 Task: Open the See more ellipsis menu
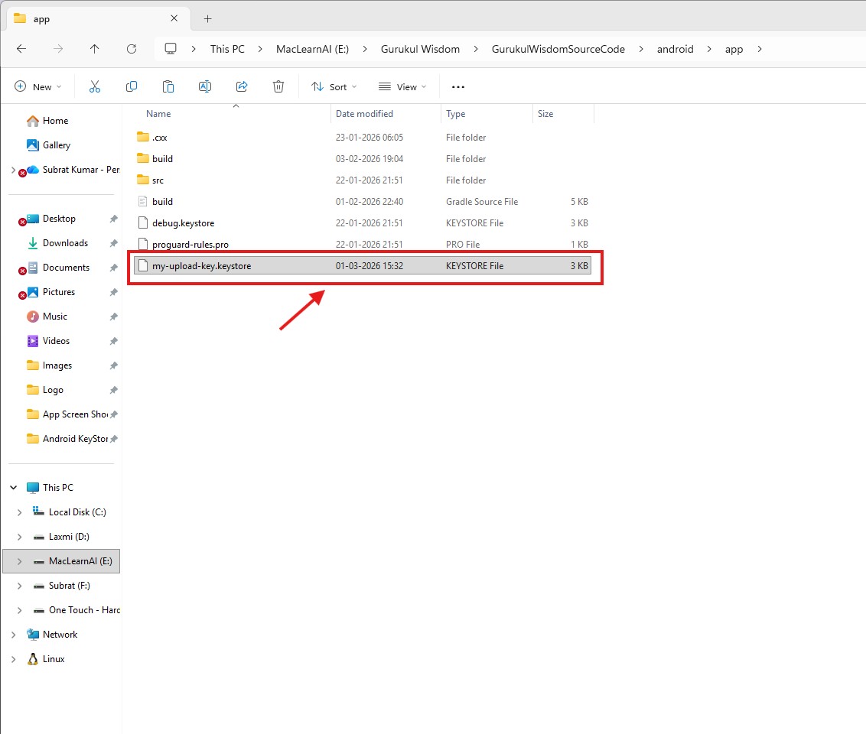(x=458, y=87)
